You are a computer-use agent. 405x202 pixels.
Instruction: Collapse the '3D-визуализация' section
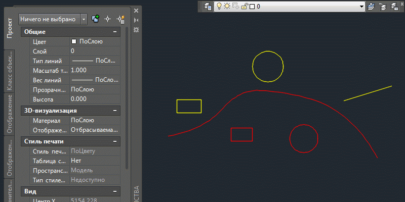click(x=115, y=111)
